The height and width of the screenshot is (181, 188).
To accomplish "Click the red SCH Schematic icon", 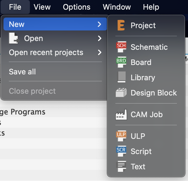I will click(121, 47).
